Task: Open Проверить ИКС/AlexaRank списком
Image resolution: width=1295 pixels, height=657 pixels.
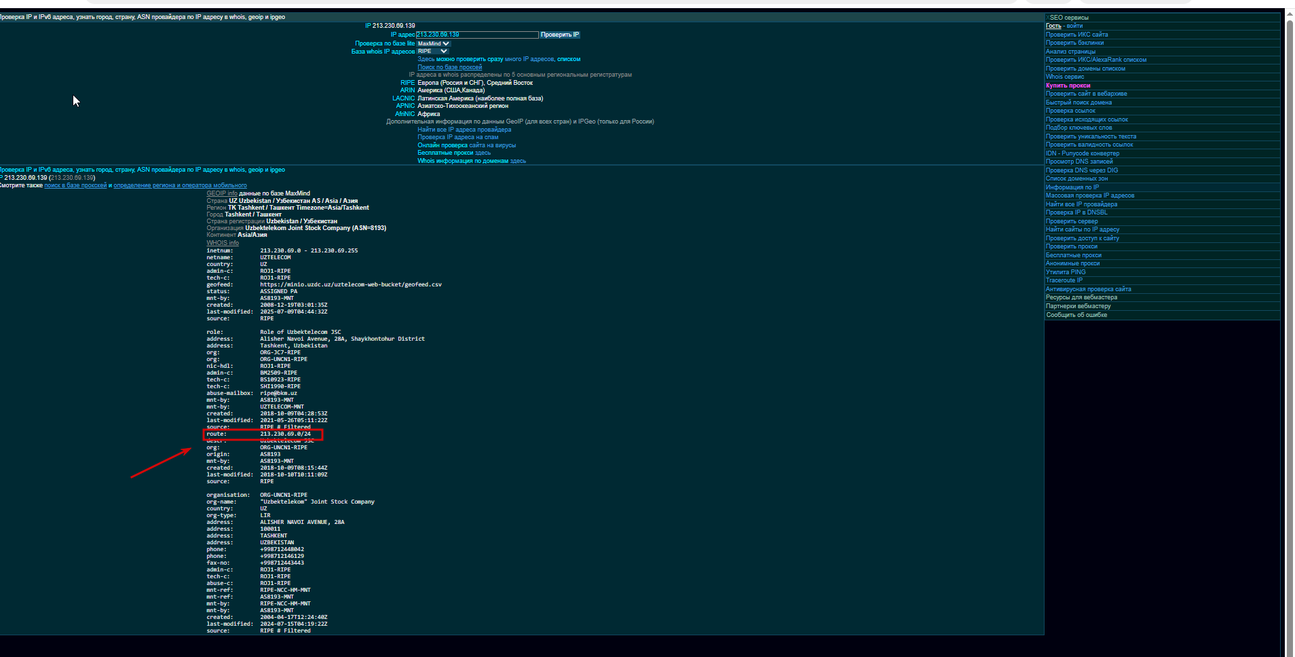Action: point(1096,60)
